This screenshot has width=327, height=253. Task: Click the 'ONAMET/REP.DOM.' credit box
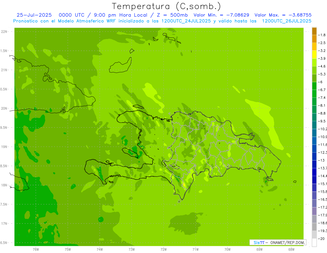click(x=278, y=242)
